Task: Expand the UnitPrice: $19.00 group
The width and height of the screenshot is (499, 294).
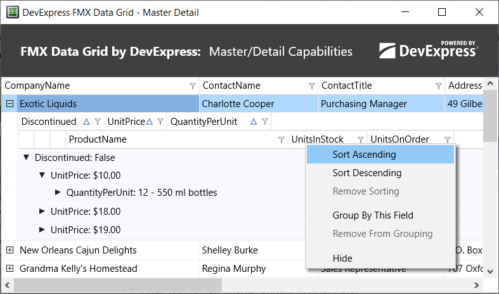Action: click(x=42, y=229)
